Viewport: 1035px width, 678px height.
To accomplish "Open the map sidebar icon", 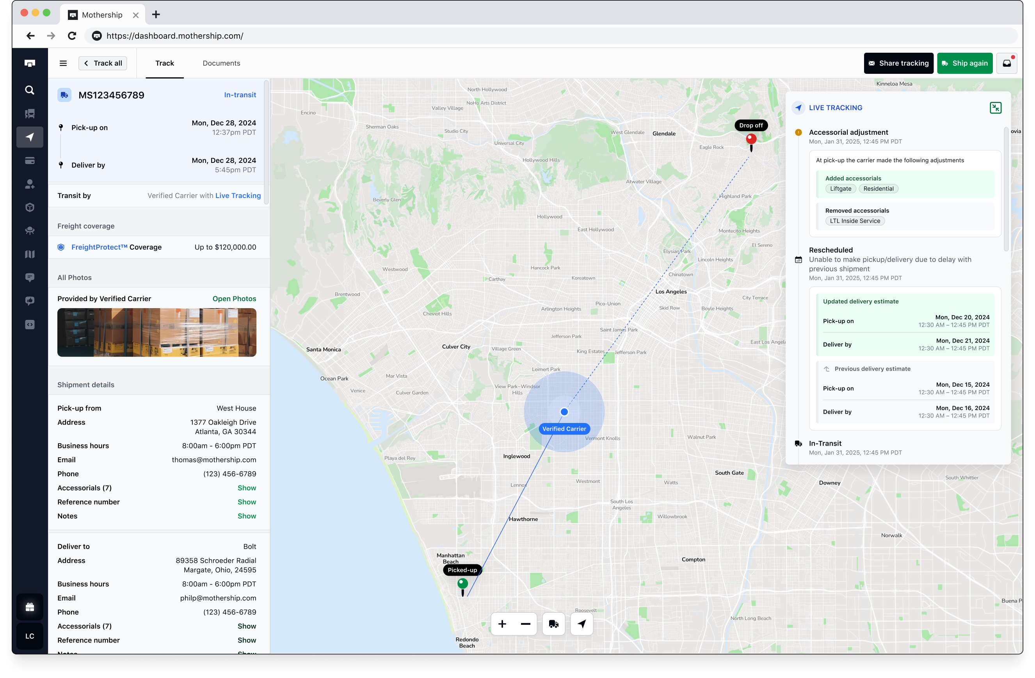I will 30,254.
